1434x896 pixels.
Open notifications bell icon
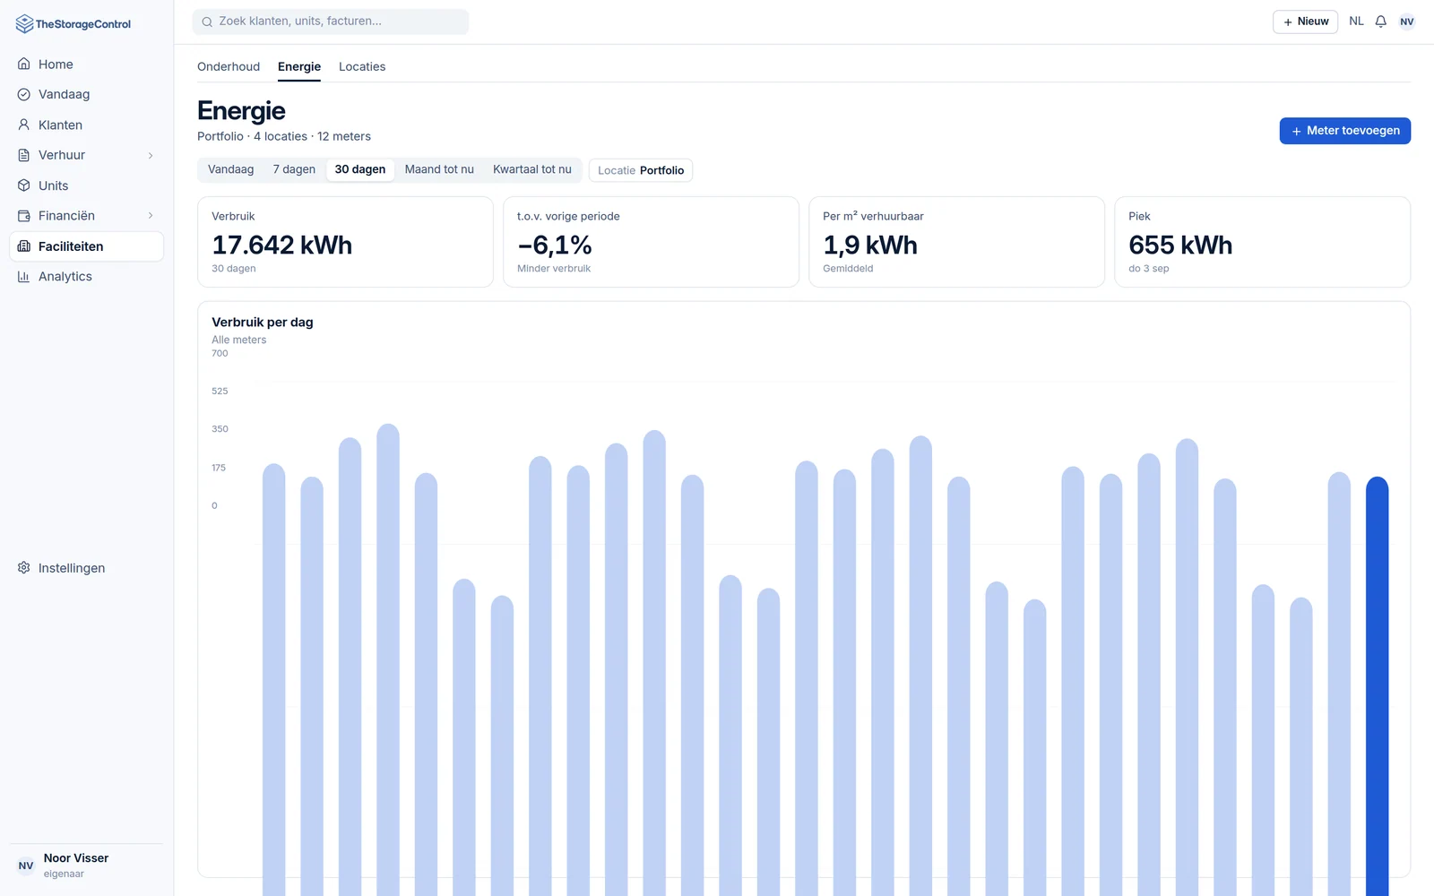(1381, 22)
